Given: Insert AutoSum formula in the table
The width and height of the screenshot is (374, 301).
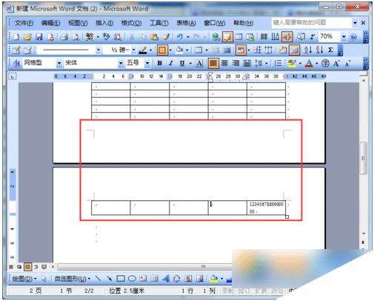Looking at the screenshot, I should [x=331, y=50].
